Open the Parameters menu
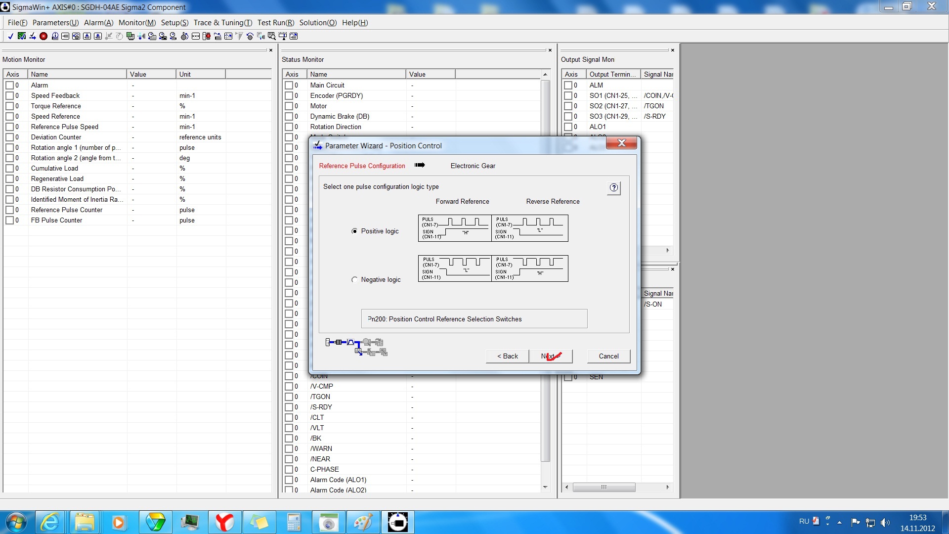 point(55,23)
